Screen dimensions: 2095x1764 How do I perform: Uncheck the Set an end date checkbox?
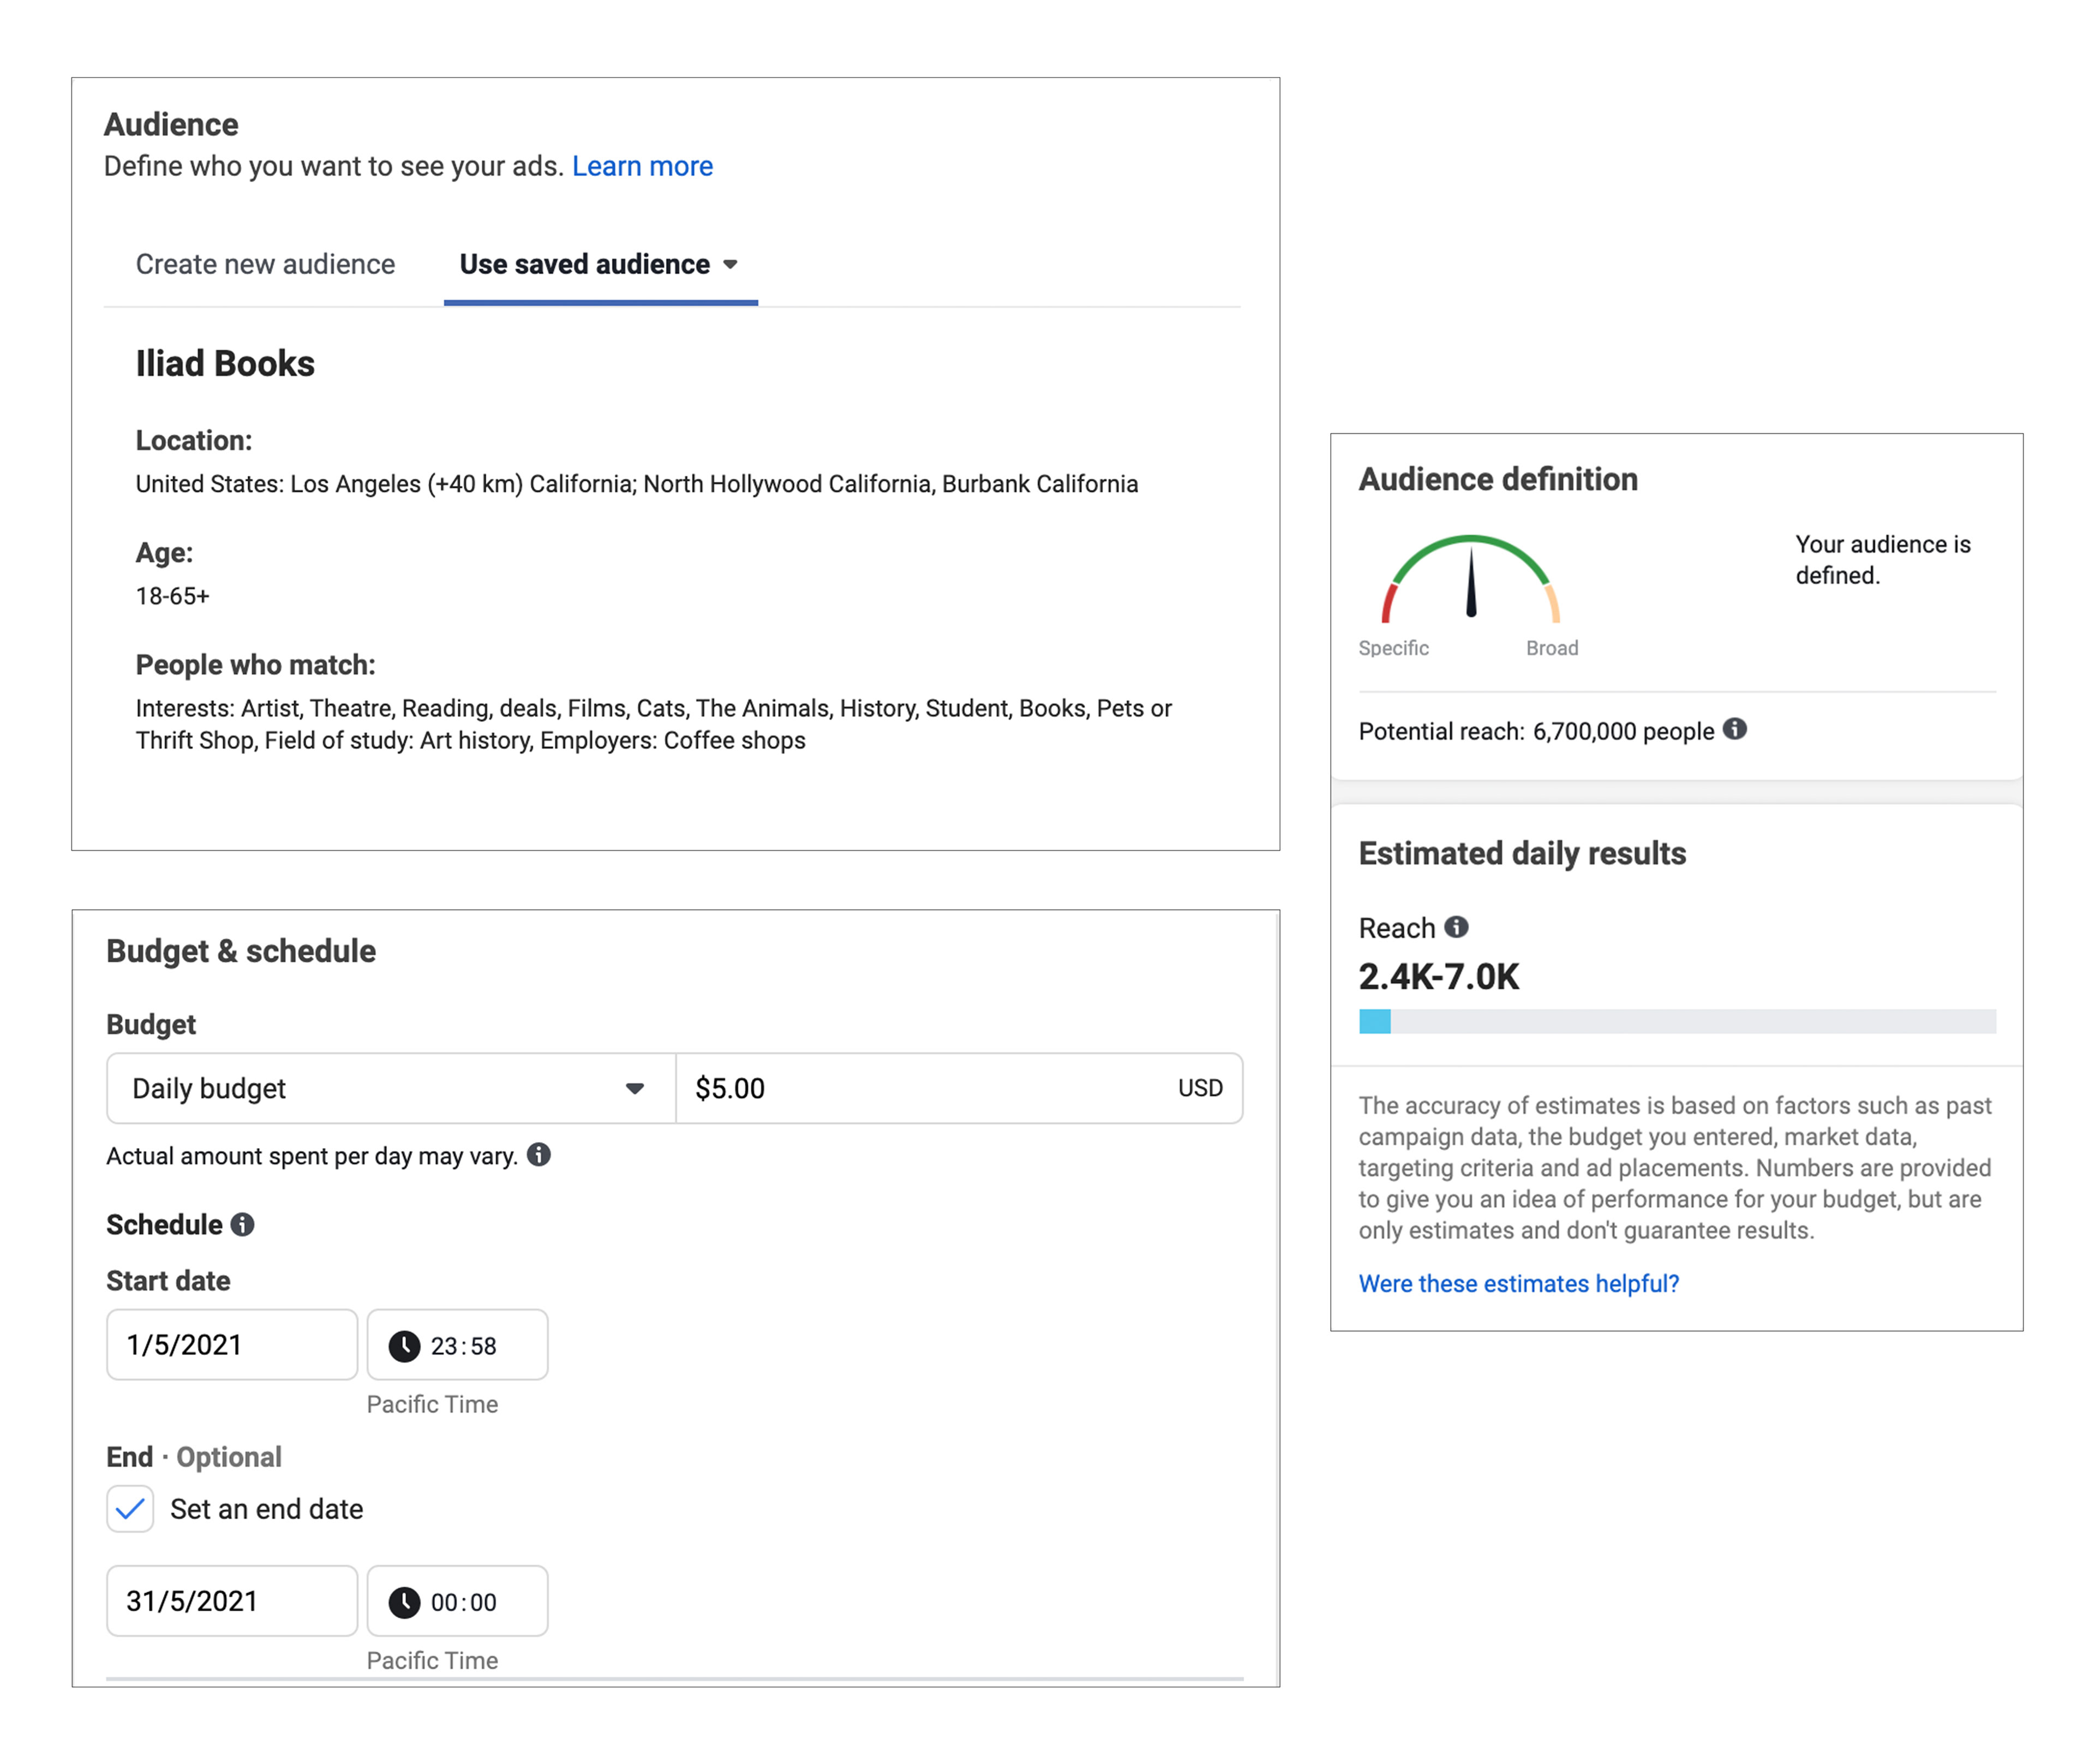130,1509
